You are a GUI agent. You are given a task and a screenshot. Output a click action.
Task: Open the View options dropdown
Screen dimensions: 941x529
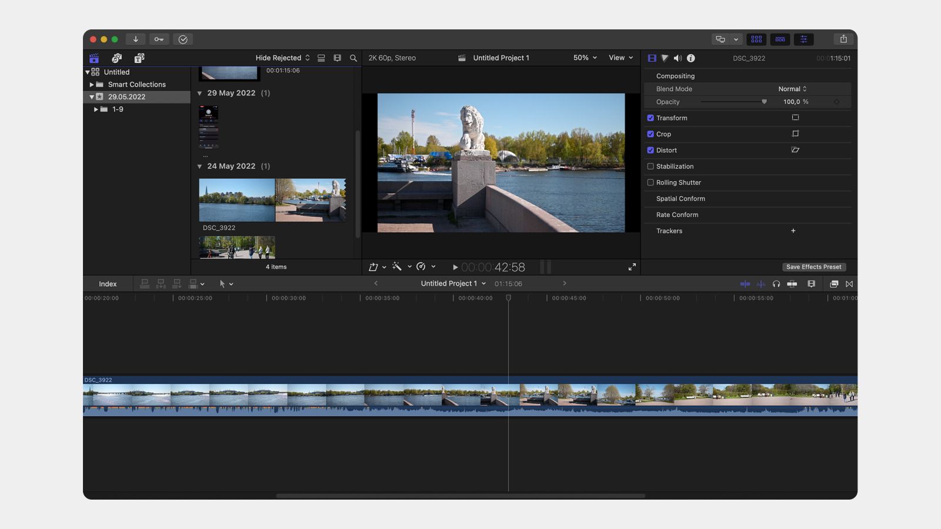(x=621, y=58)
